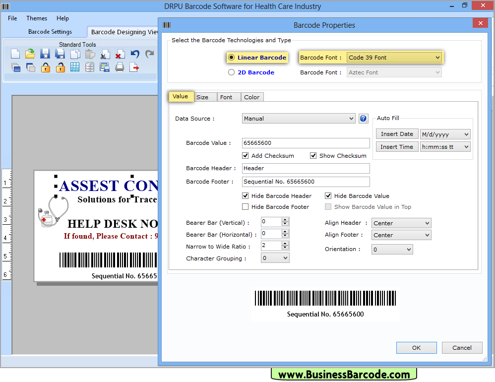Click the grey Redo arrow
The height and width of the screenshot is (382, 495).
pyautogui.click(x=150, y=54)
